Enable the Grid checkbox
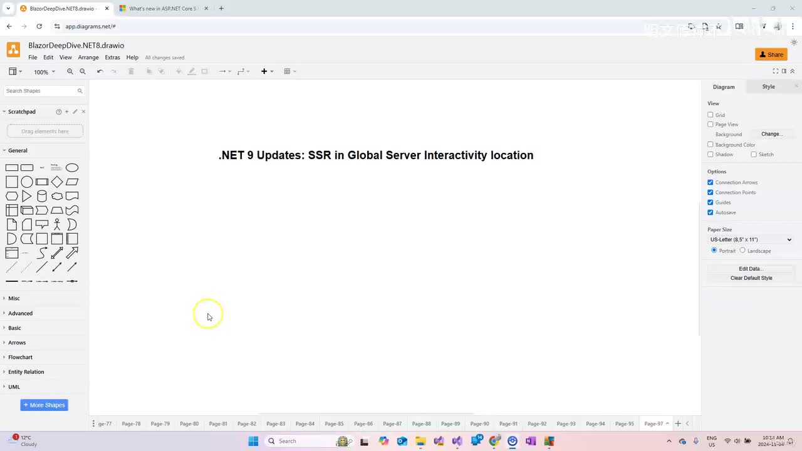 point(711,115)
